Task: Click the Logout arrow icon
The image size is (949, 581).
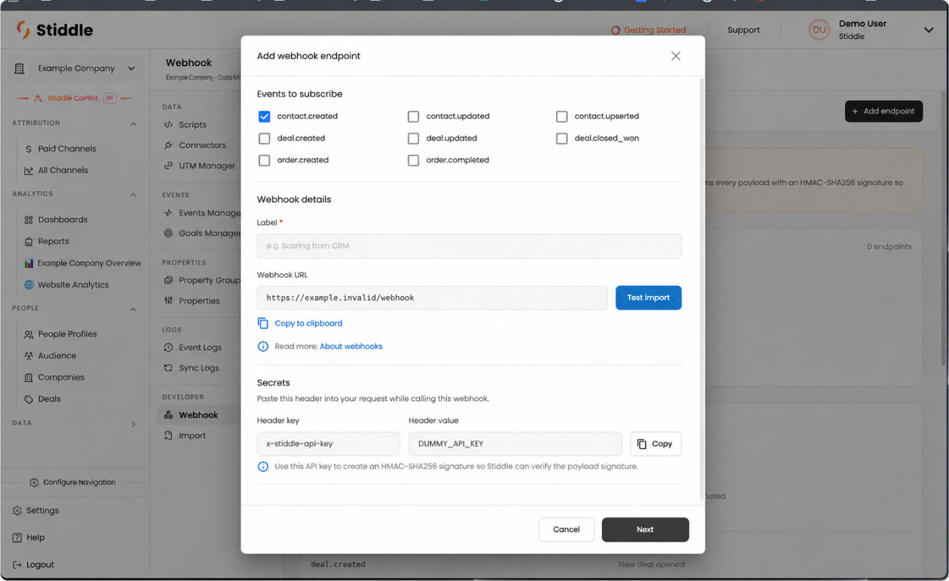Action: tap(17, 565)
